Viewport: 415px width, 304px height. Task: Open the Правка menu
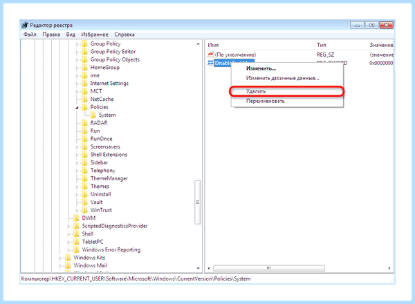pos(51,35)
